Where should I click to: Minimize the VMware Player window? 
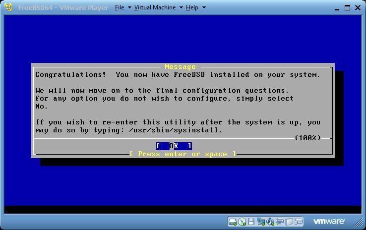[337, 8]
